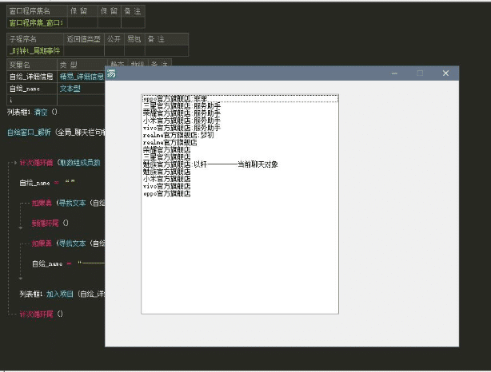This screenshot has width=491, height=372.
Task: Close the running 易 program window
Action: 445,73
